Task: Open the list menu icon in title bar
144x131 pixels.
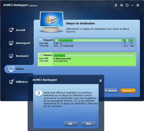Action: 121,5
